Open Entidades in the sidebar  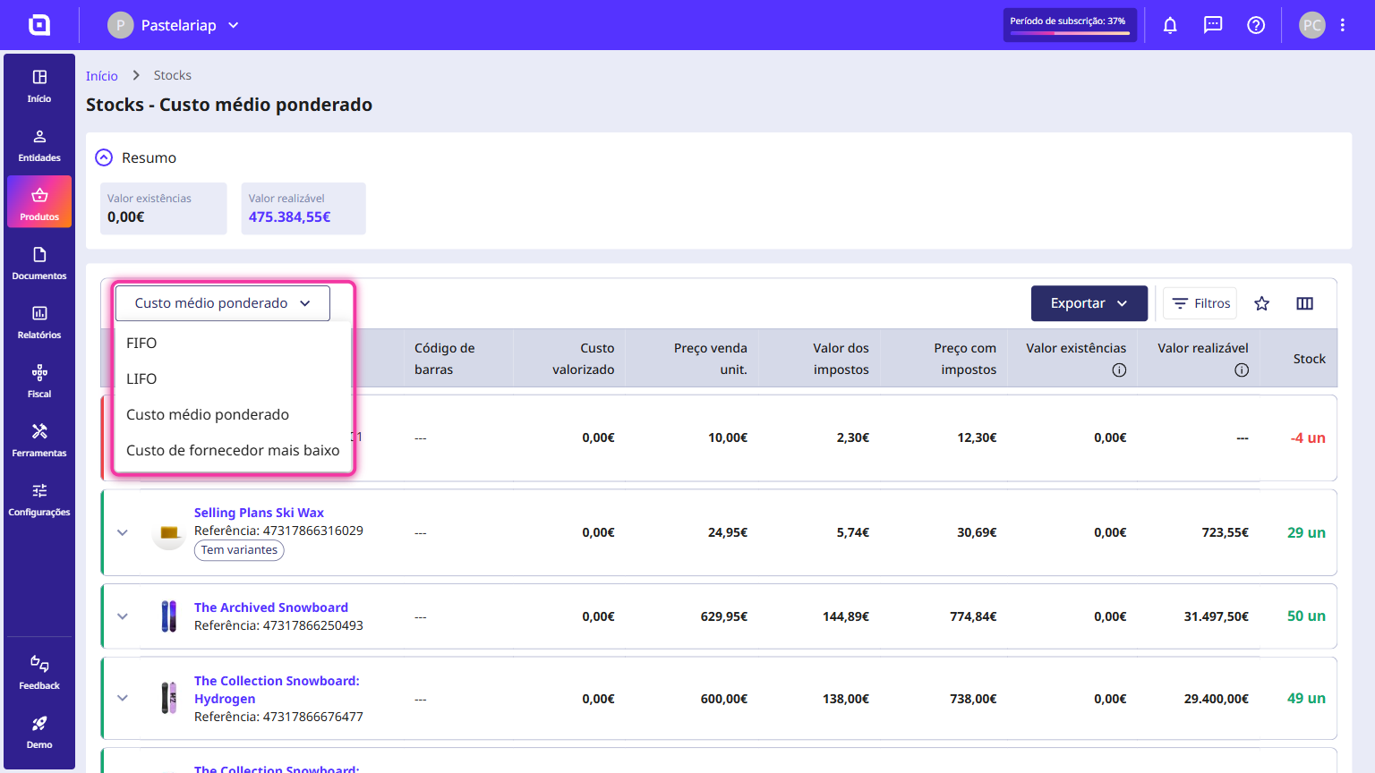click(x=39, y=146)
